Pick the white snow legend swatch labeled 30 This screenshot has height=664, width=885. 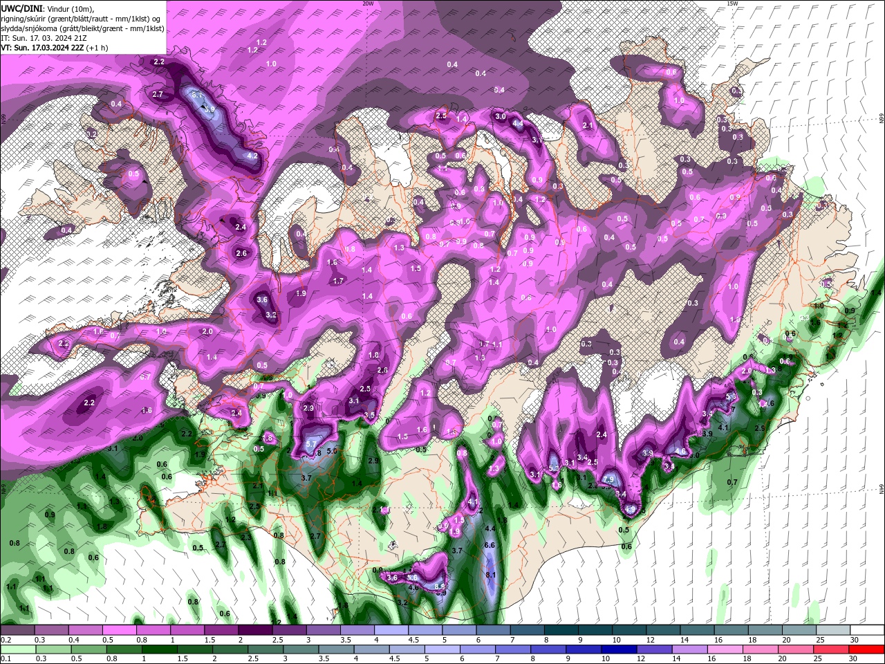point(866,629)
